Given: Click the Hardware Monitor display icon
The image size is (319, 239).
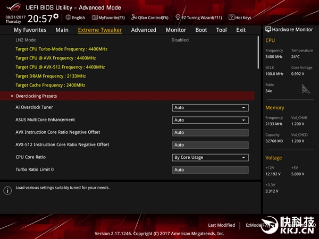Looking at the screenshot, I should (268, 29).
